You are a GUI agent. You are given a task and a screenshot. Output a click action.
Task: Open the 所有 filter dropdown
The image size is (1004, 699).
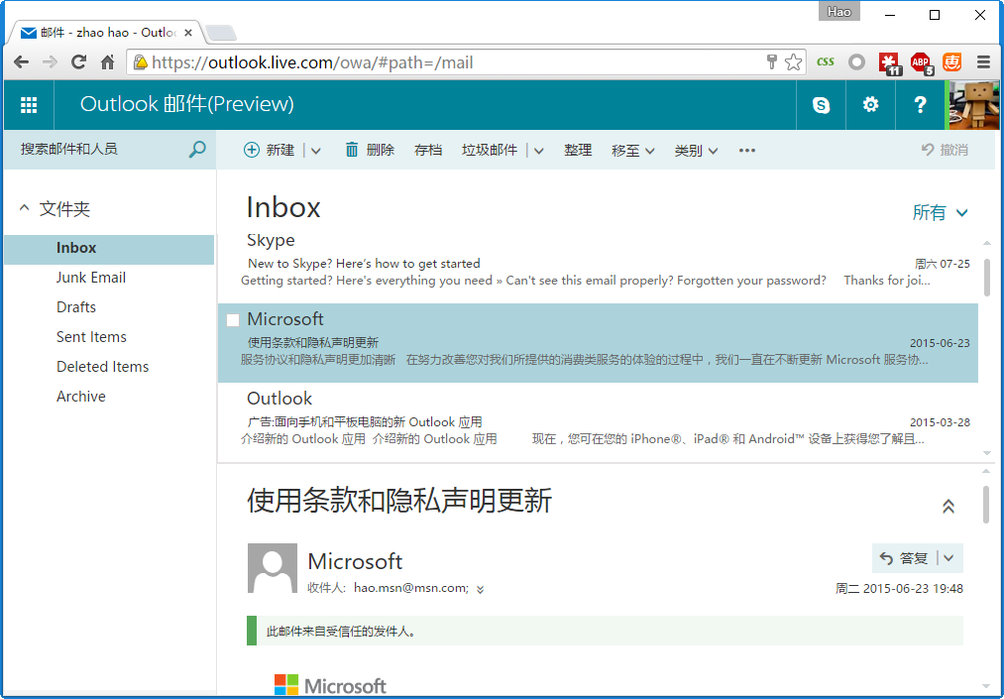click(940, 212)
